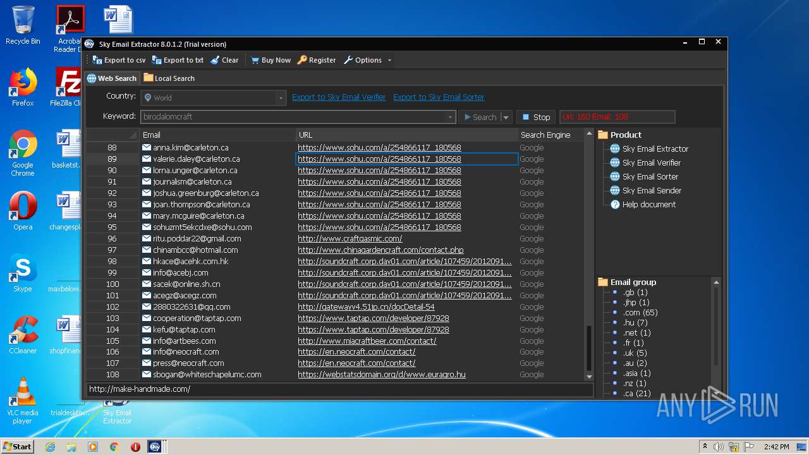This screenshot has height=455, width=809.
Task: Open the Country dropdown showing World
Action: [x=214, y=98]
